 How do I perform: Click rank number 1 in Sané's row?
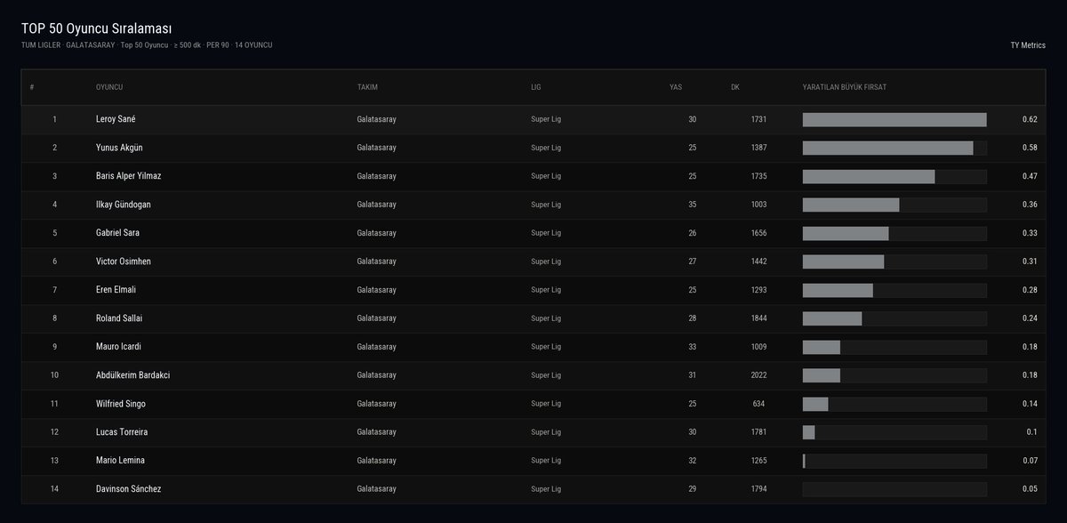54,119
